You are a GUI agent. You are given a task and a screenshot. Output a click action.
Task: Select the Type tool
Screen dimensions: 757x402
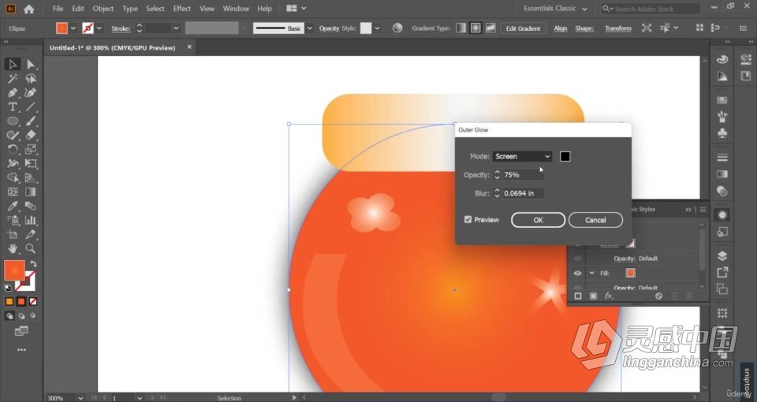13,106
